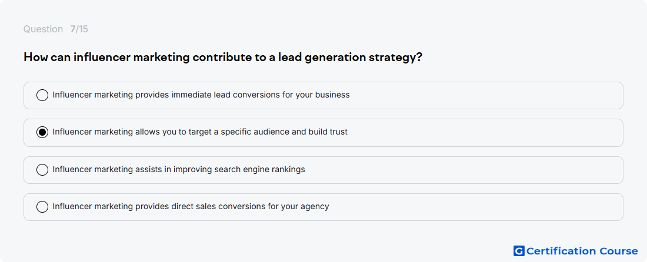Screen dimensions: 647x262
Task: Click the 7/15 question counter
Action: click(79, 29)
